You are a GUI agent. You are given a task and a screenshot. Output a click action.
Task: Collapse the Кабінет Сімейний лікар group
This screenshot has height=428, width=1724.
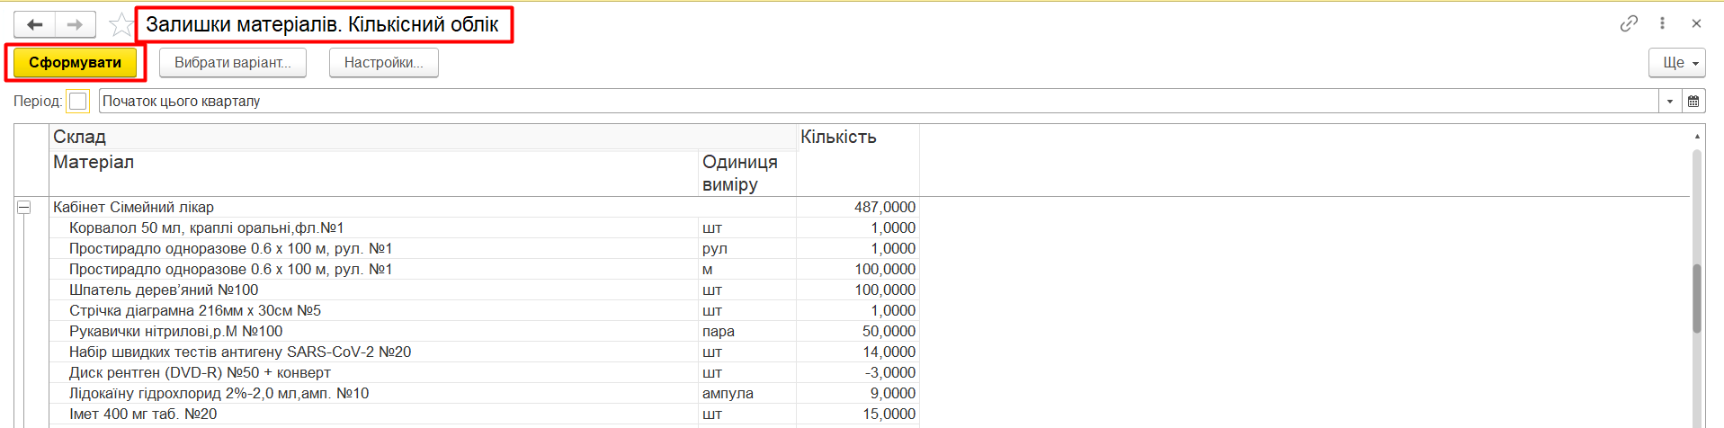(x=24, y=208)
